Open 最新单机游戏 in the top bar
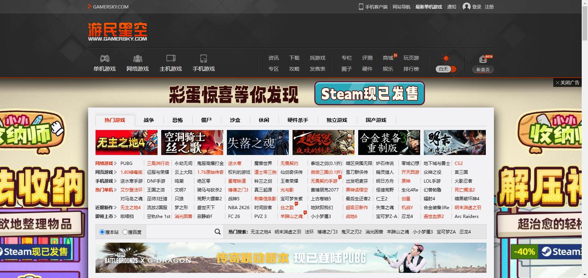 coord(429,7)
